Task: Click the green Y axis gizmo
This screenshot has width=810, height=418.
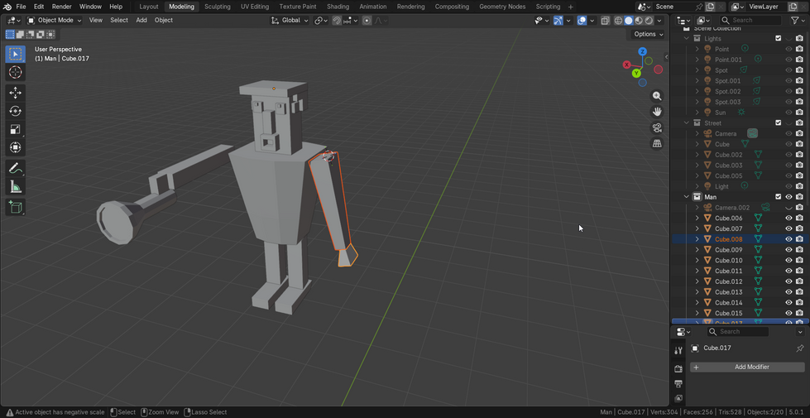Action: tap(637, 74)
